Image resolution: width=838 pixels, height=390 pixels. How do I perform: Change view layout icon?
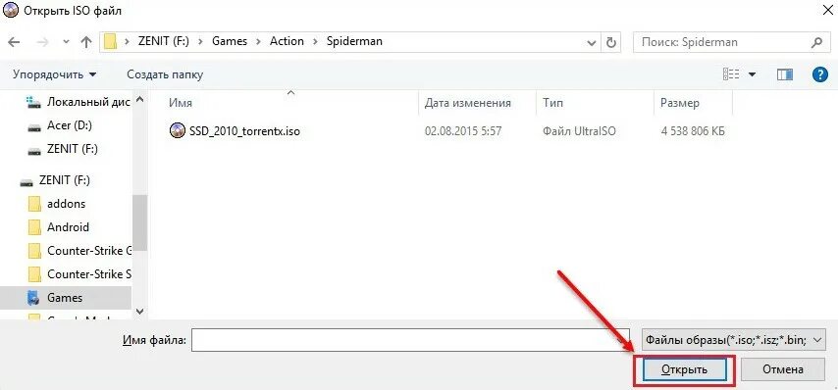pyautogui.click(x=731, y=74)
